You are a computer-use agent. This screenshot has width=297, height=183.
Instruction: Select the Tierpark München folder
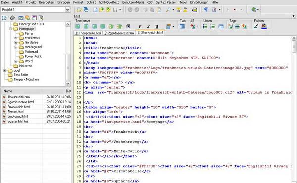pyautogui.click(x=26, y=79)
